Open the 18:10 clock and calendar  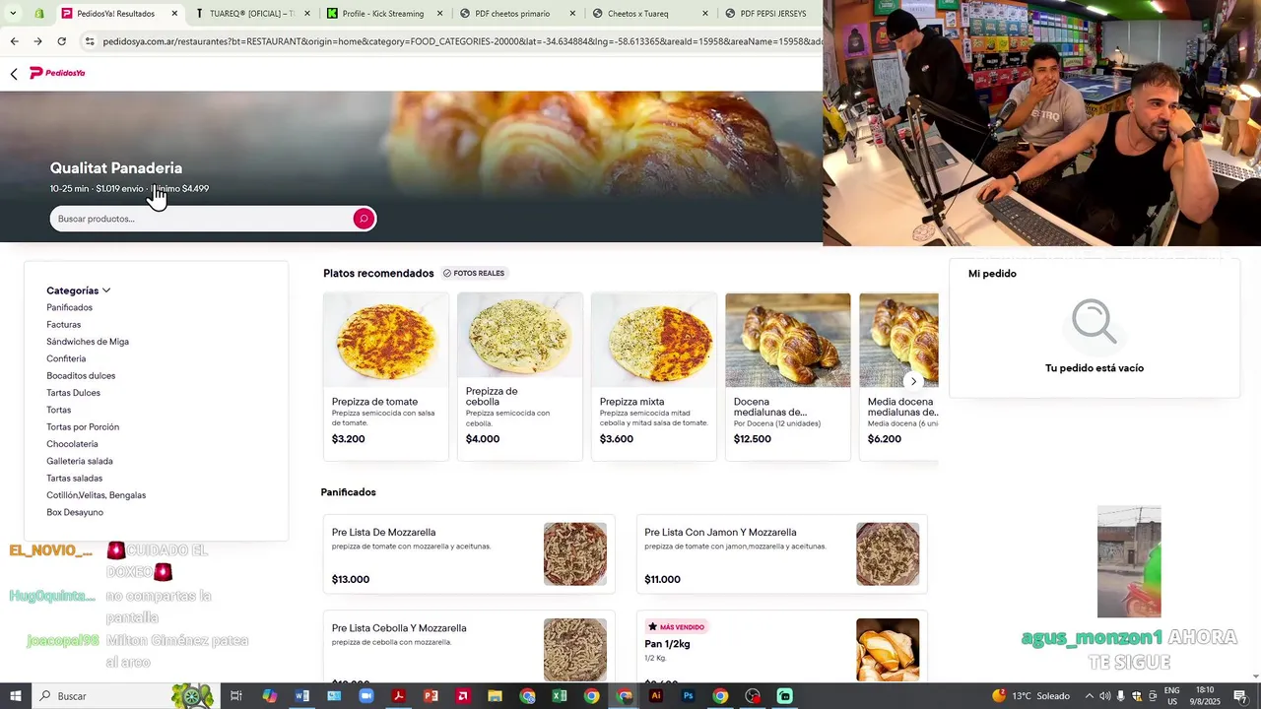tap(1204, 696)
